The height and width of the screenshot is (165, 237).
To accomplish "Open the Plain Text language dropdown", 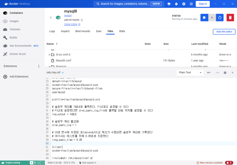I will pos(190,72).
